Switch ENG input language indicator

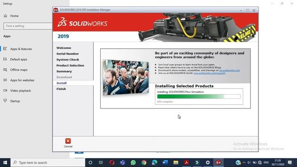266,162
